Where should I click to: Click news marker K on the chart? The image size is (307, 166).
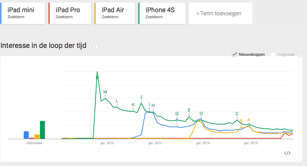point(133,105)
